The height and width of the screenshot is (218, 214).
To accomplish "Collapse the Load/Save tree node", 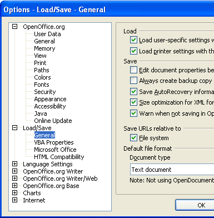I will [x=14, y=128].
